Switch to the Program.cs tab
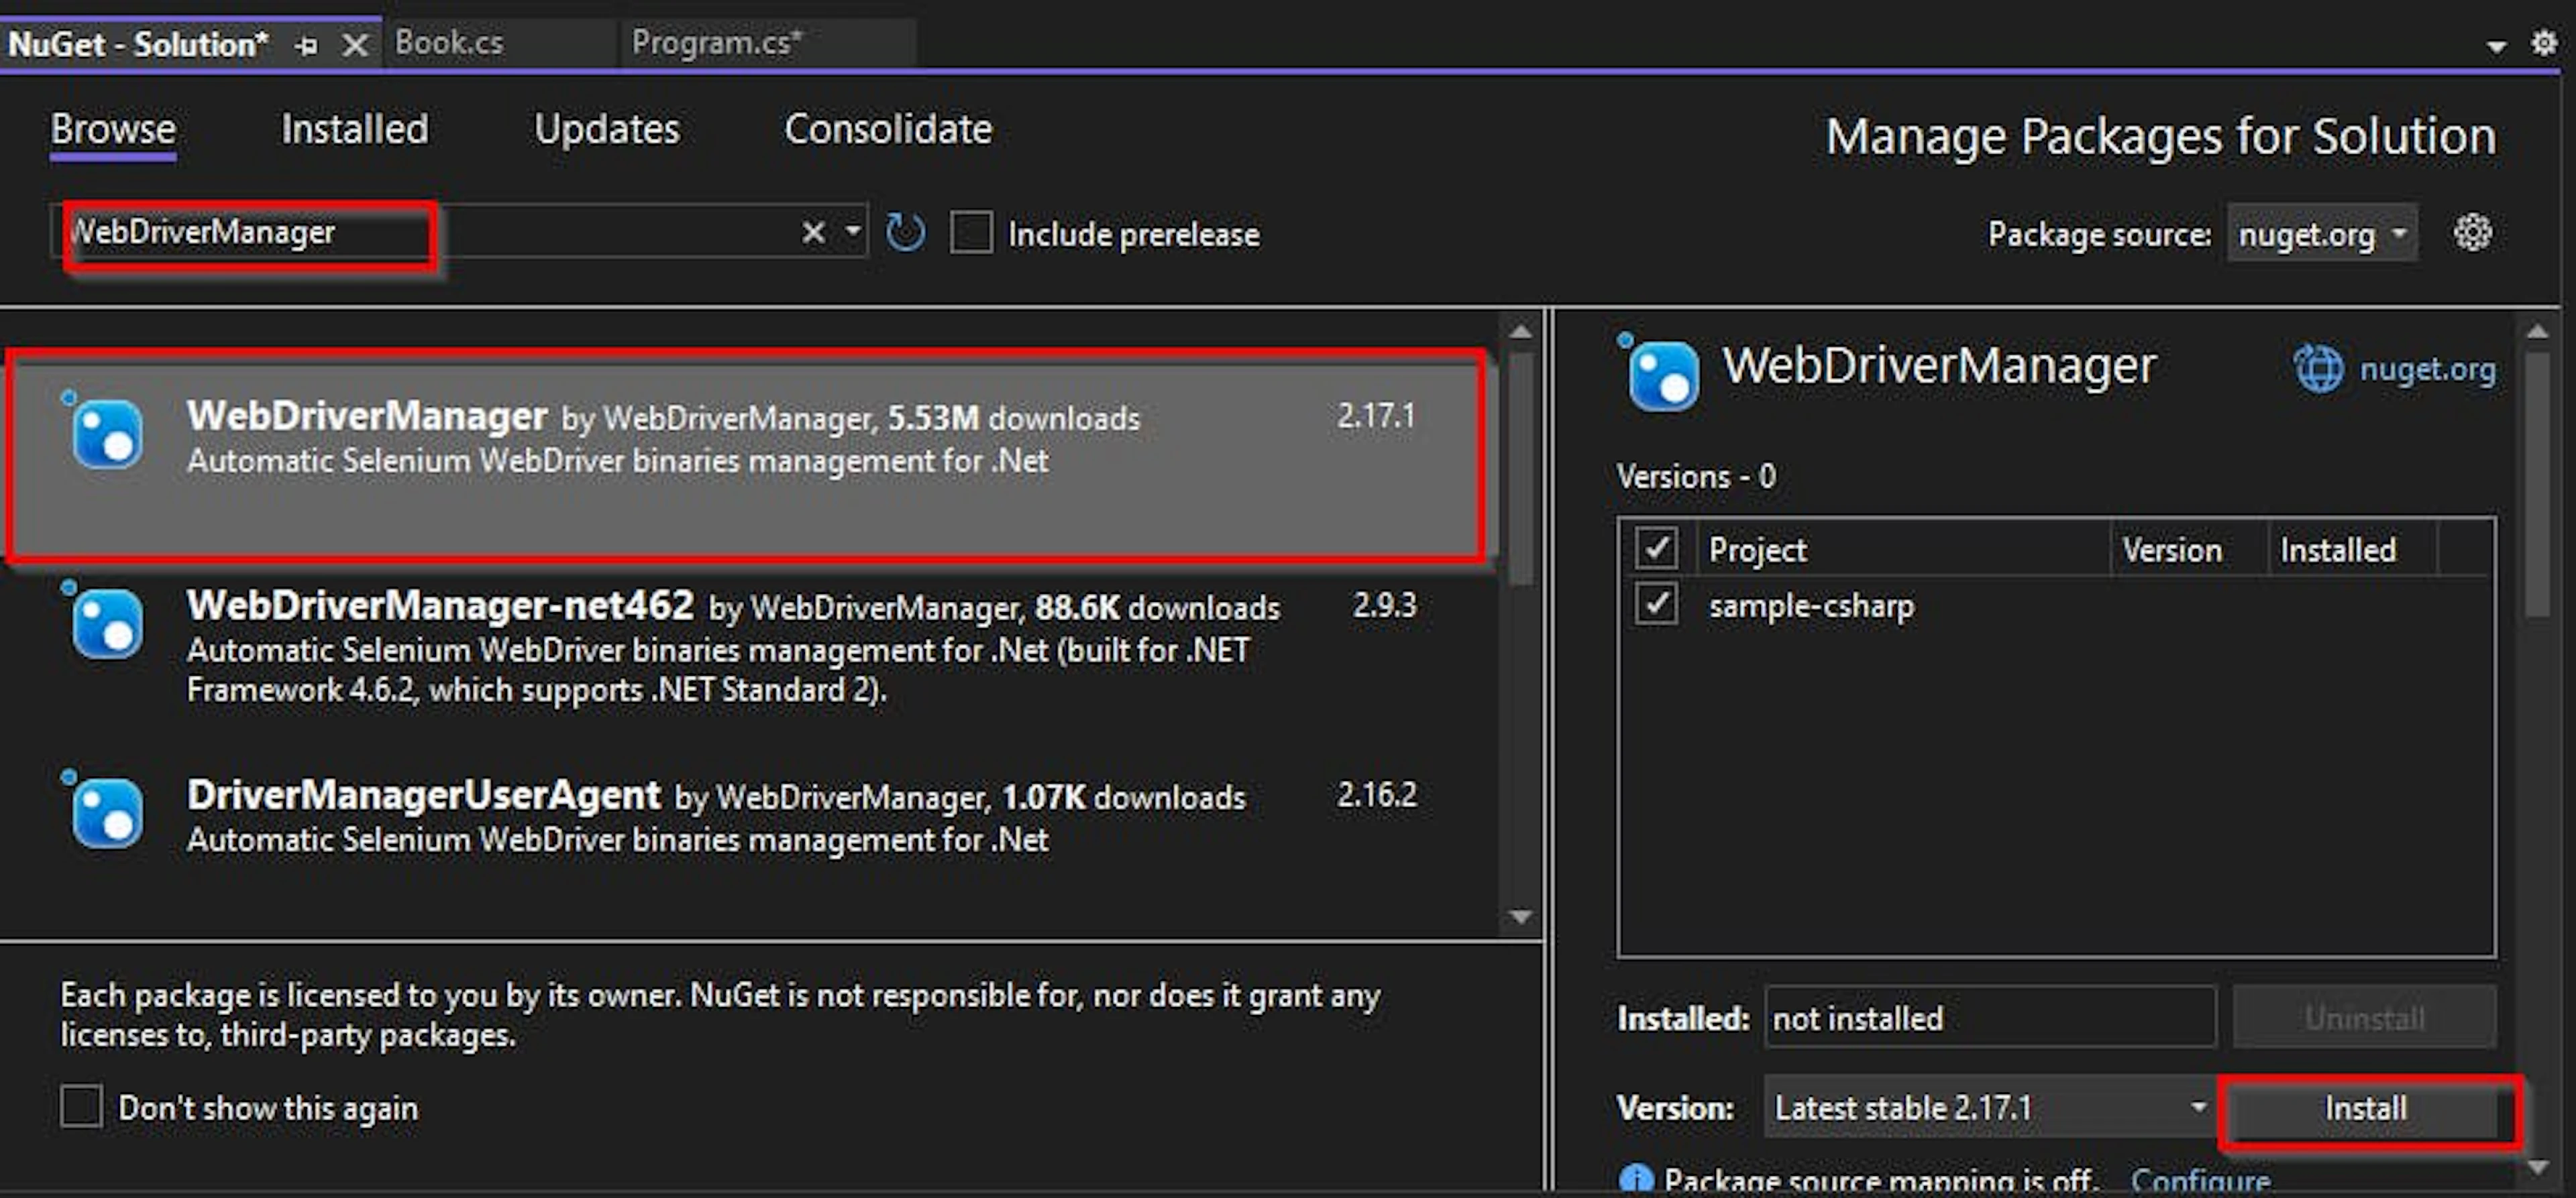The width and height of the screenshot is (2576, 1198). (716, 43)
